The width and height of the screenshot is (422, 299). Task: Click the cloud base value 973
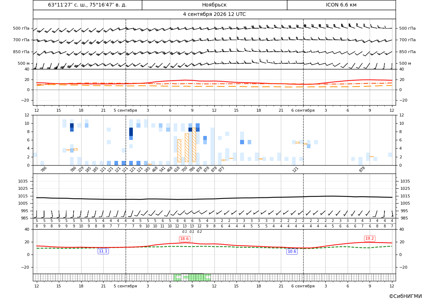pyautogui.click(x=221, y=169)
